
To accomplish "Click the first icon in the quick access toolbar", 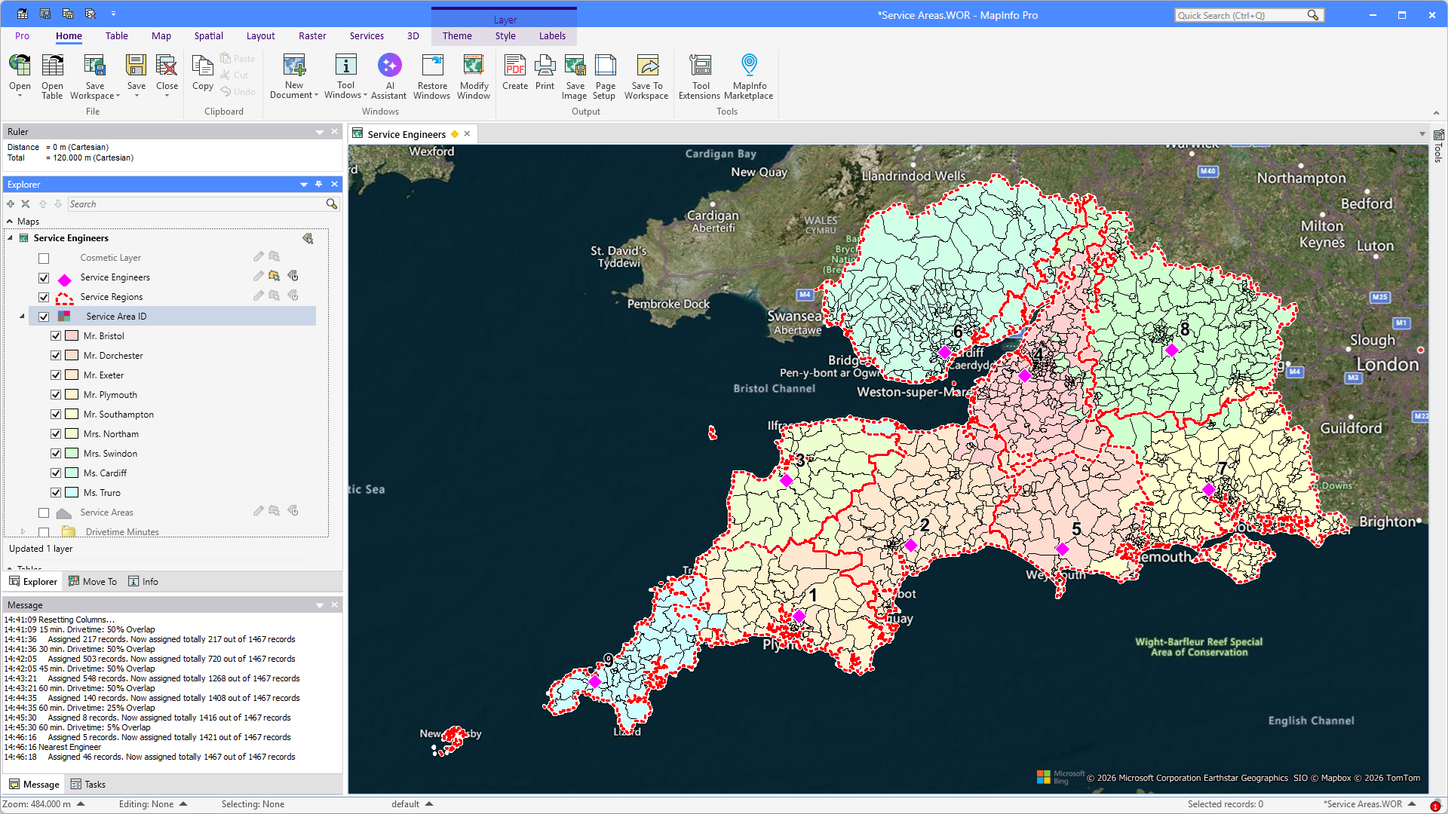I will (x=23, y=14).
